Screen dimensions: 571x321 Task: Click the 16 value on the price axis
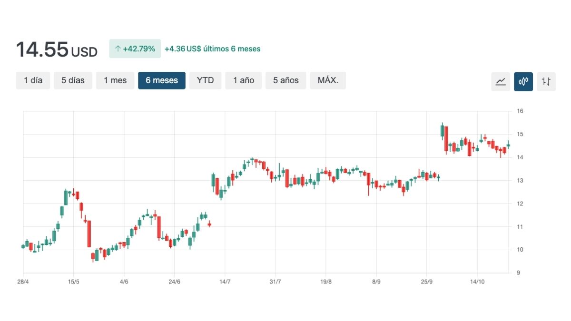coord(520,111)
